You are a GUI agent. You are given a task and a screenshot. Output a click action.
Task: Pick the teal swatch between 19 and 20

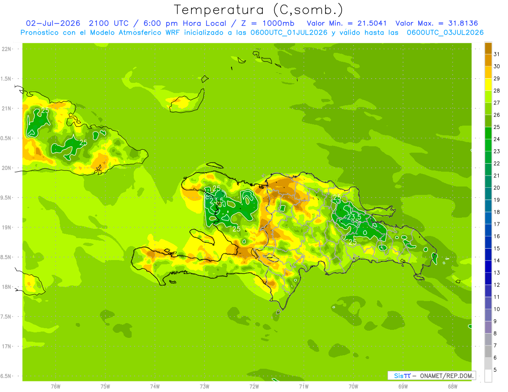click(488, 194)
